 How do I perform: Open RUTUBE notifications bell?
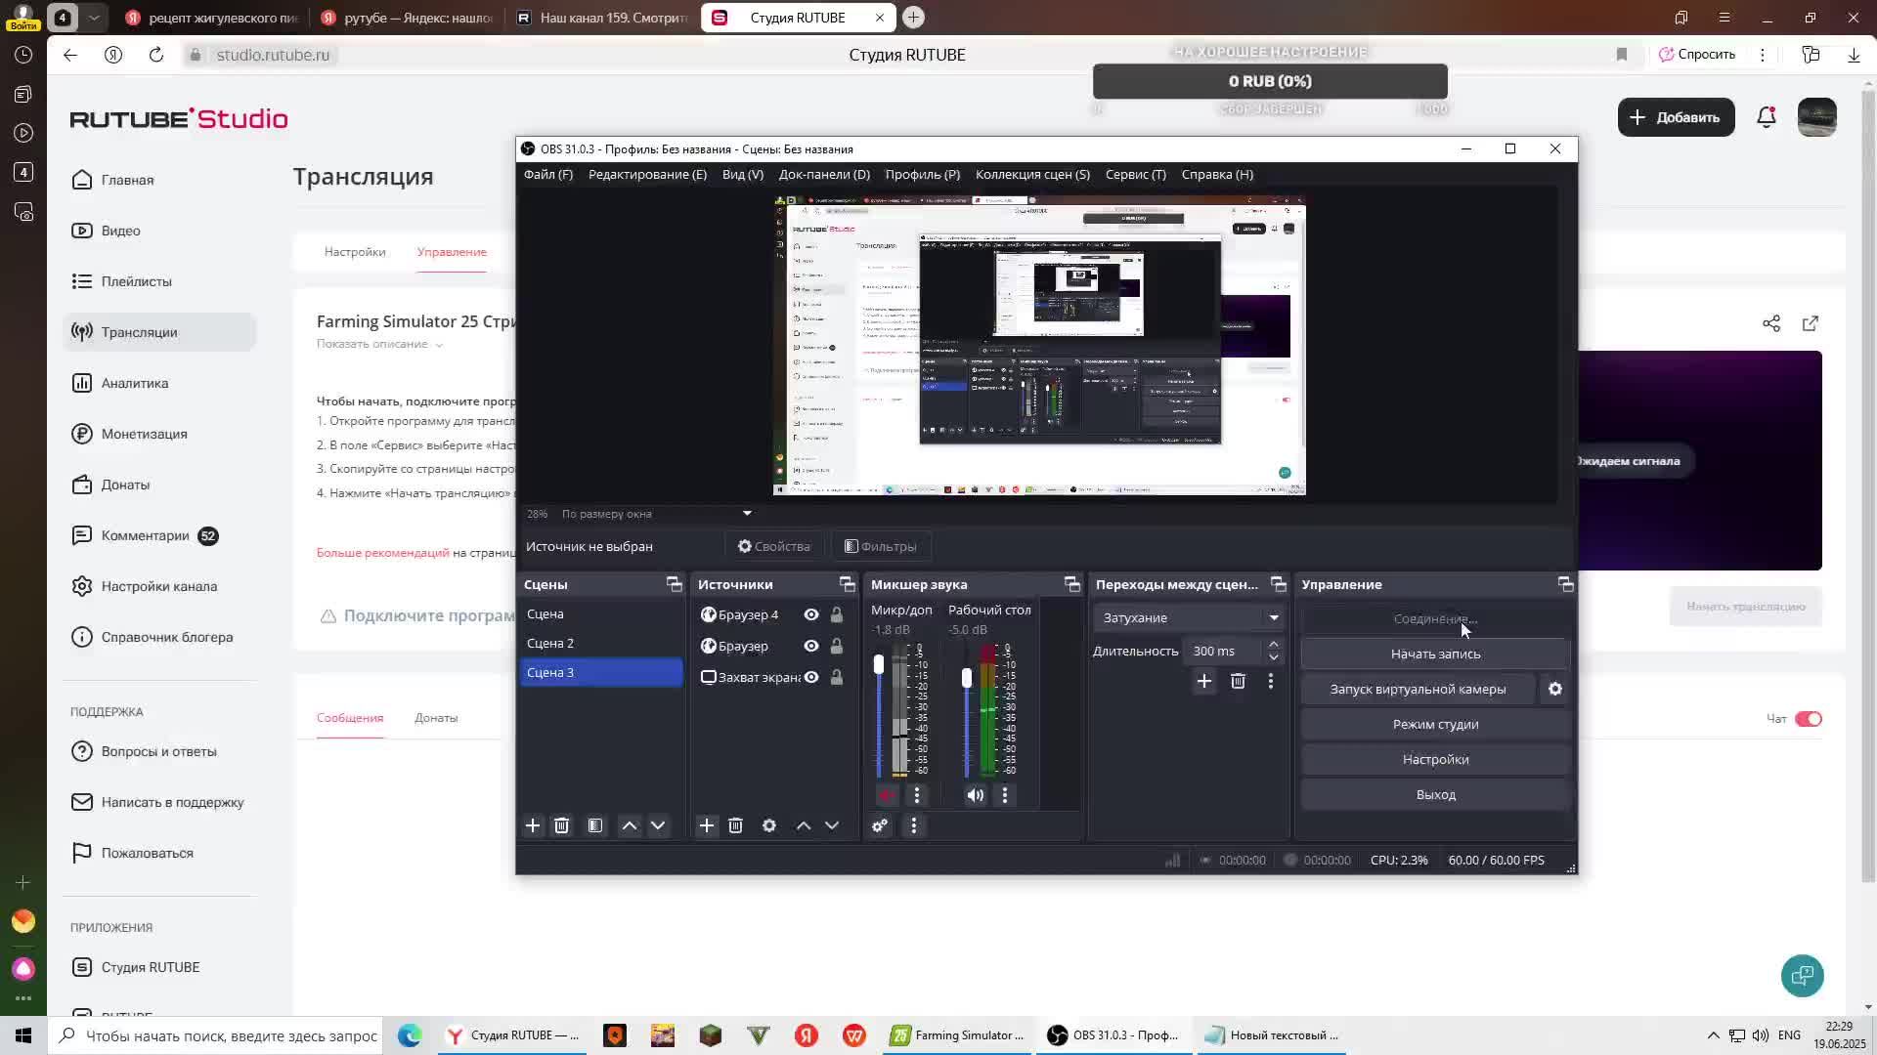click(x=1767, y=117)
